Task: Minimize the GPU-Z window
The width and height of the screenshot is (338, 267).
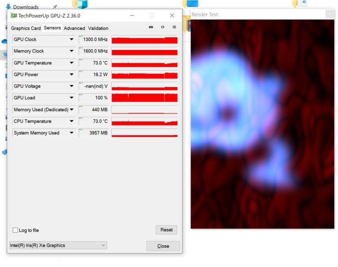Action: 132,15
